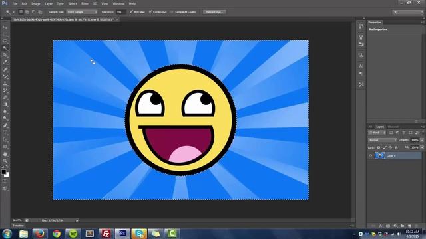Click Add to Selection mode icon

pyautogui.click(x=27, y=12)
